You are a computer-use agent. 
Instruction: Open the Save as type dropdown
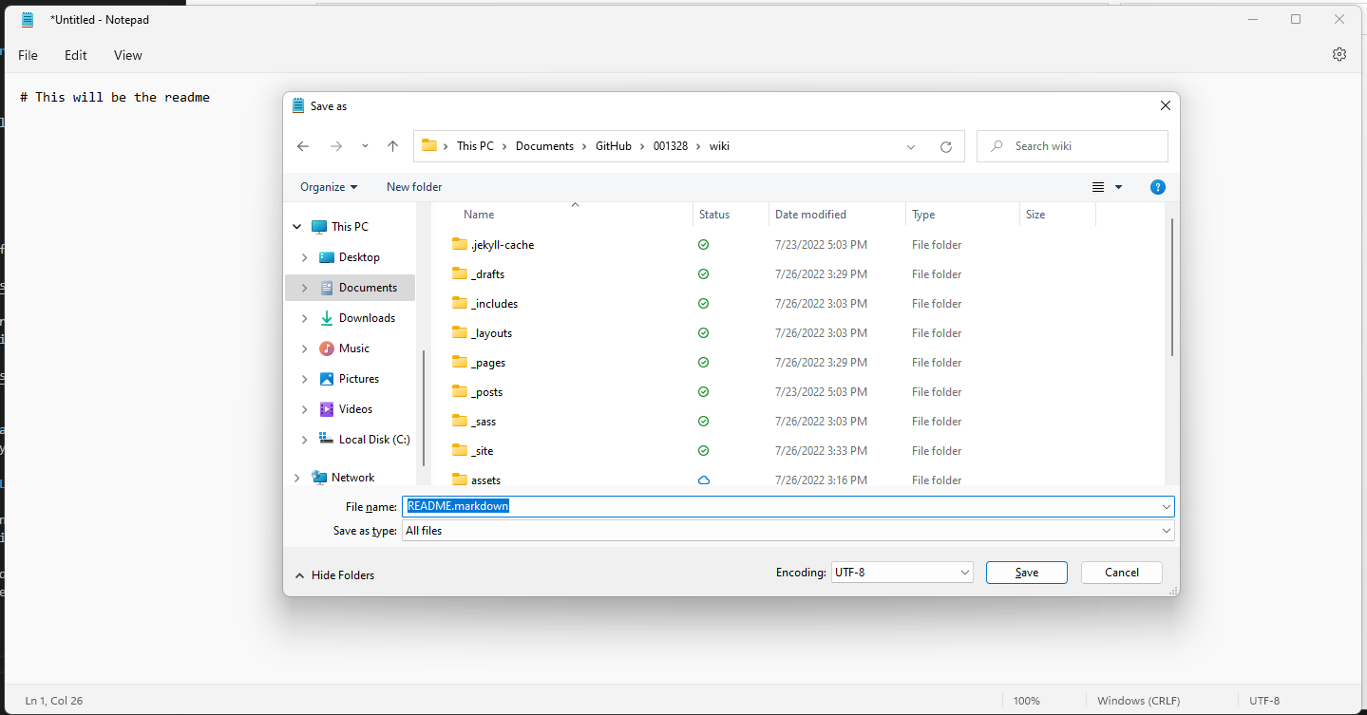[x=788, y=531]
